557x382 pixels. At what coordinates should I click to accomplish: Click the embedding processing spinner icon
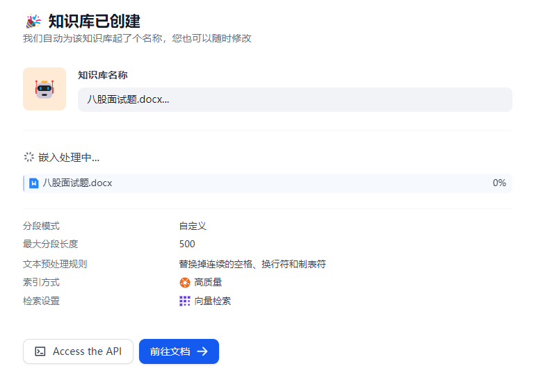[29, 157]
